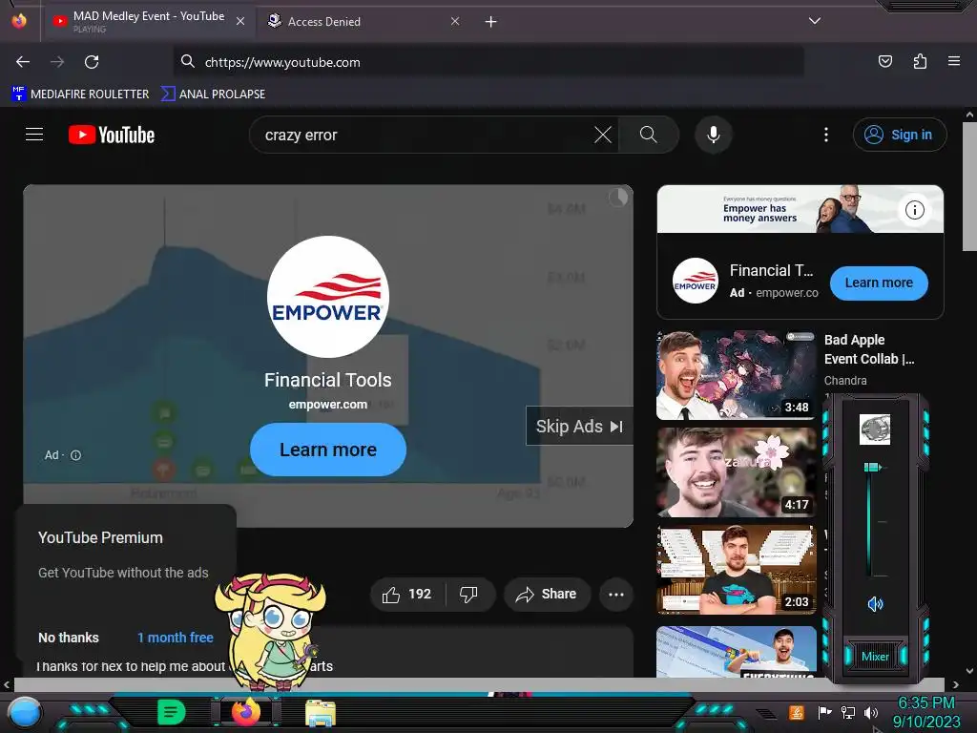Go to the YouTube home logo
Screen dimensions: 977x733
pyautogui.click(x=112, y=135)
